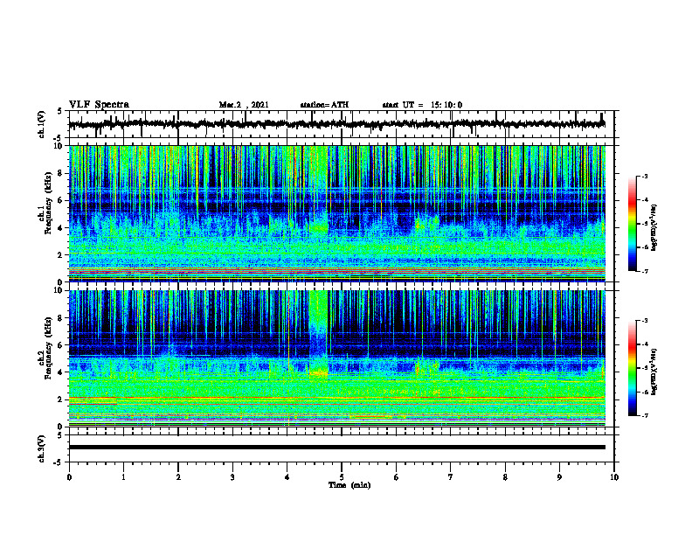Click the ch.1 spectrogram panel
Image resolution: width=692 pixels, height=535 pixels.
[336, 213]
